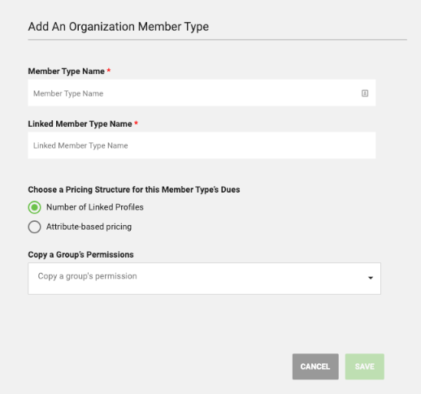Cancel adding the organization member type
Image resolution: width=421 pixels, height=394 pixels.
click(315, 366)
